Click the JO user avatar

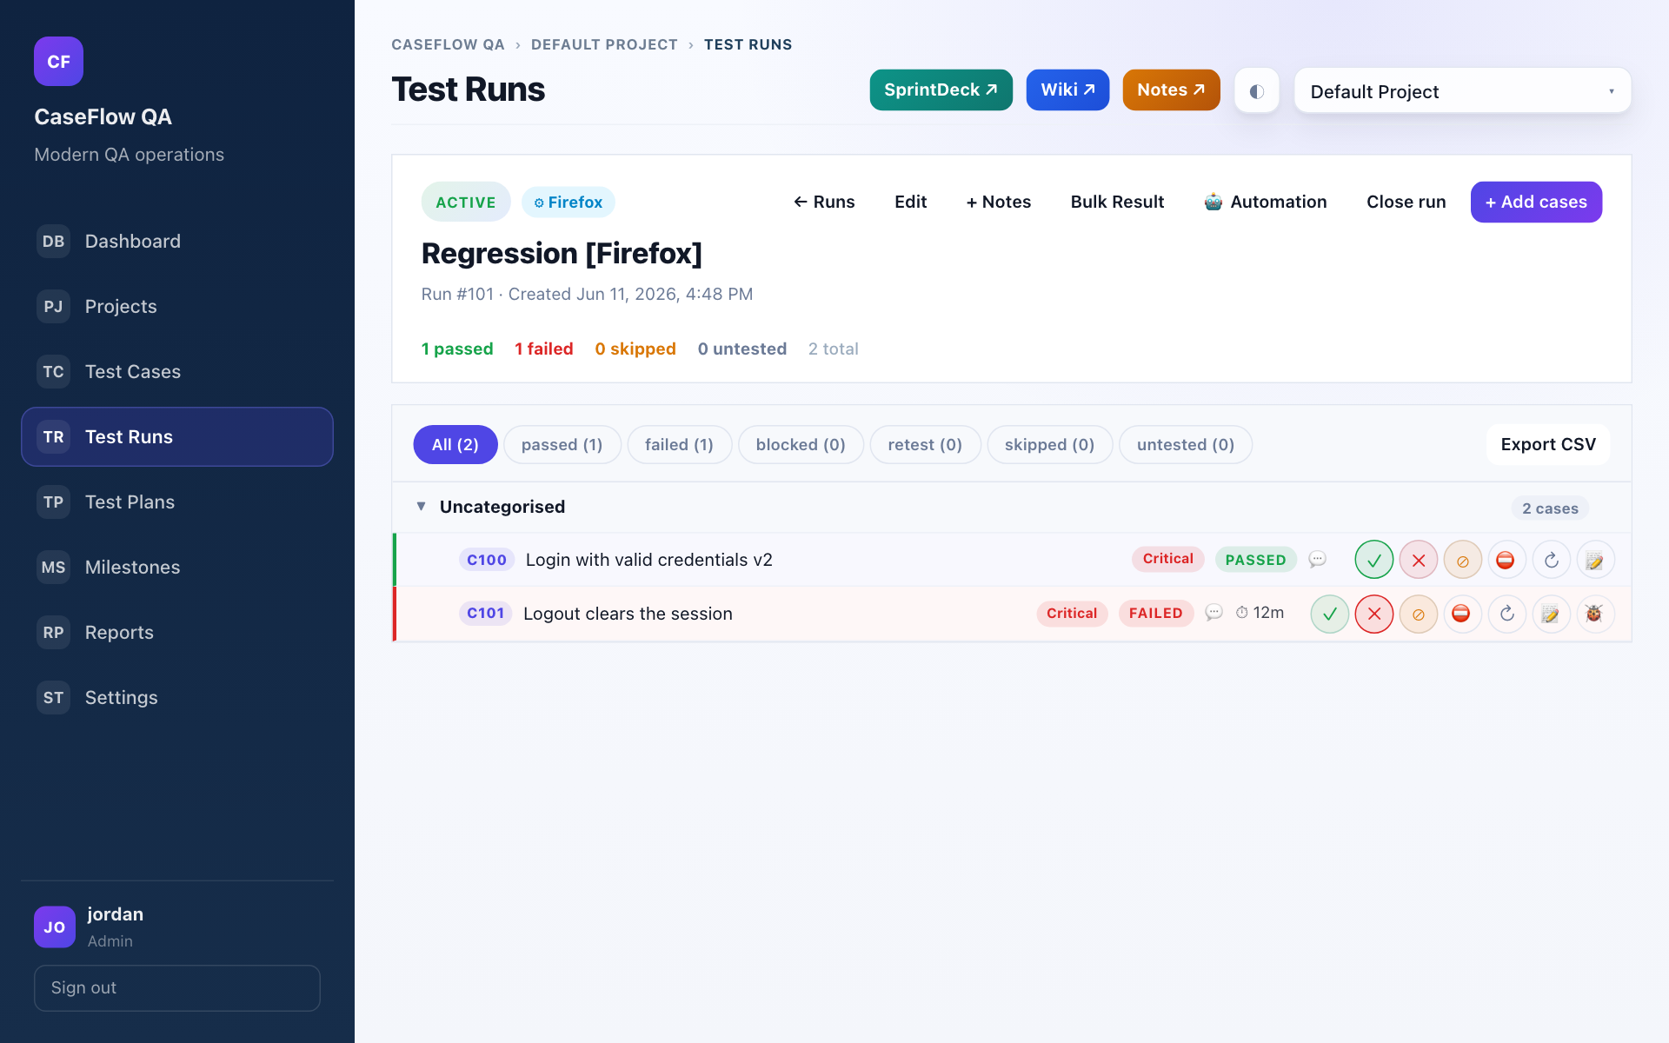[54, 927]
